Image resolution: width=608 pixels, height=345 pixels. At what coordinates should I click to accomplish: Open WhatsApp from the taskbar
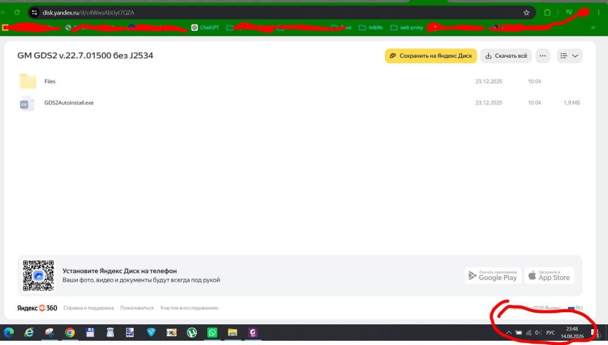tap(212, 333)
